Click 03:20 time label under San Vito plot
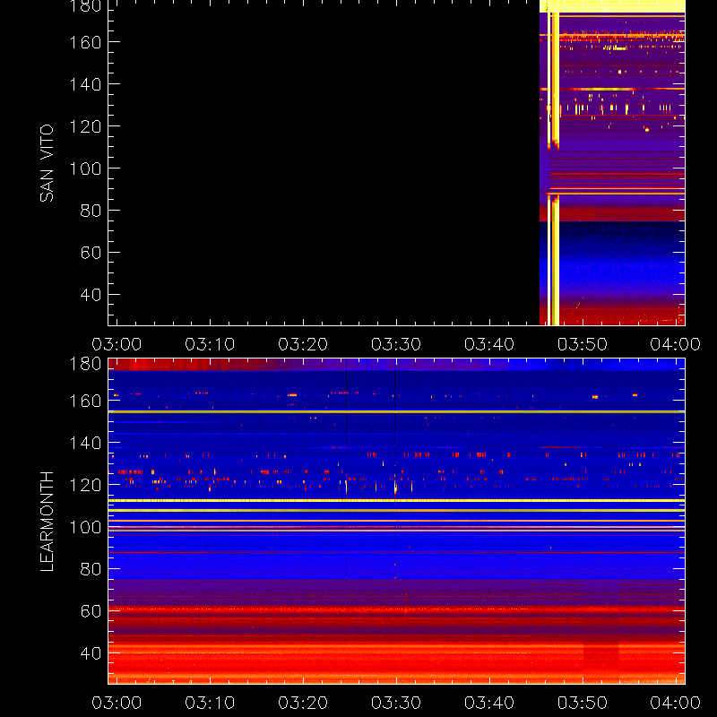 point(303,344)
